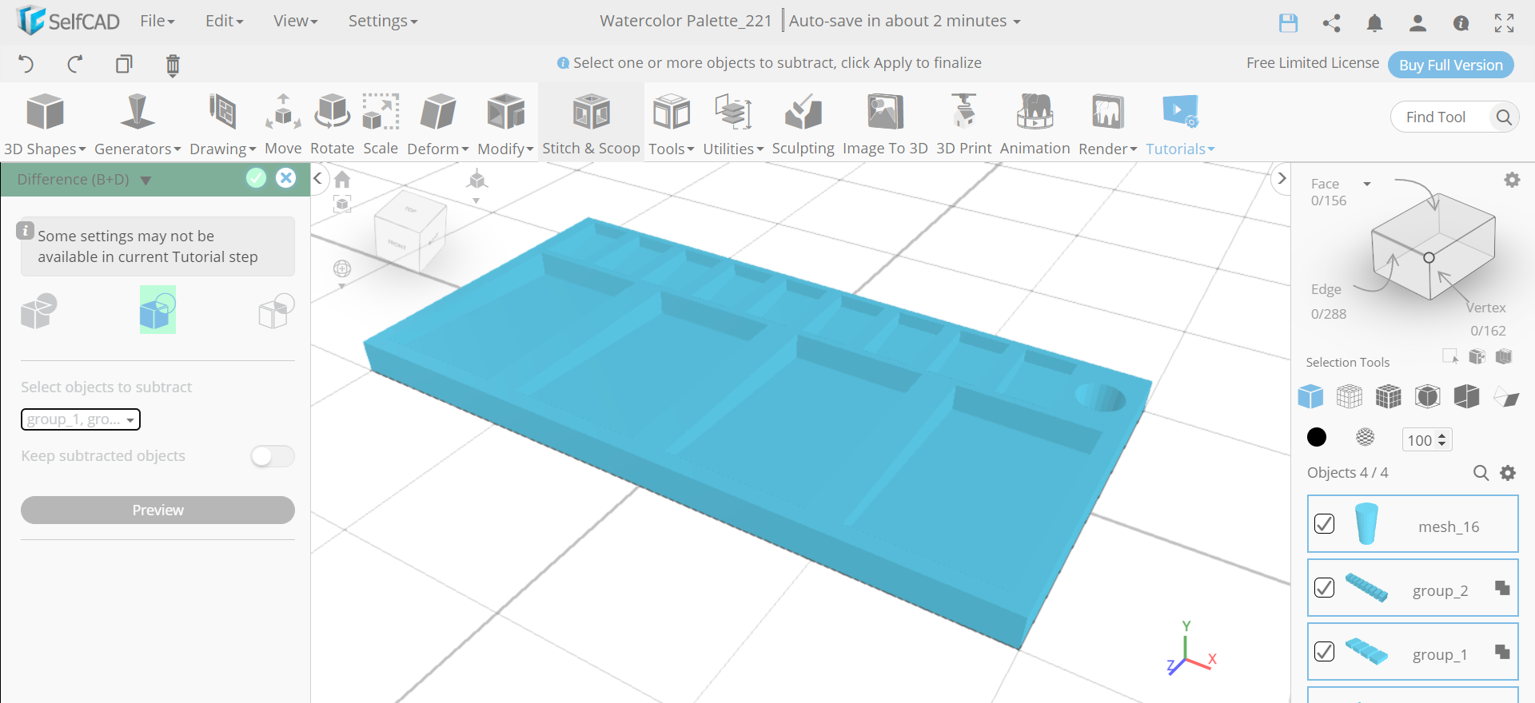Screen dimensions: 1535x703
Task: Open selection settings gear in top-right panel
Action: (x=1512, y=181)
